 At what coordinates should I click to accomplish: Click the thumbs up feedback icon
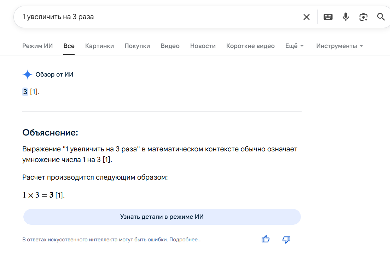pyautogui.click(x=265, y=240)
